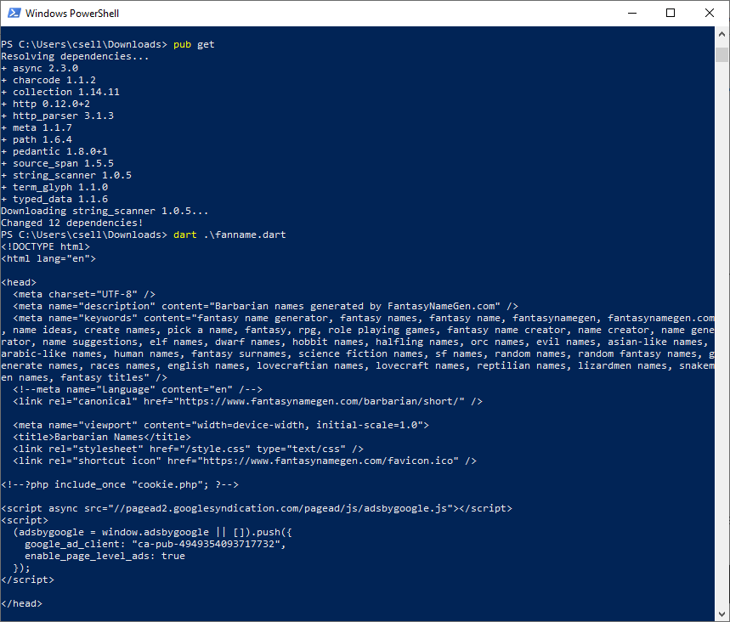730x622 pixels.
Task: Click the PowerShell icon in title bar
Action: (x=14, y=13)
